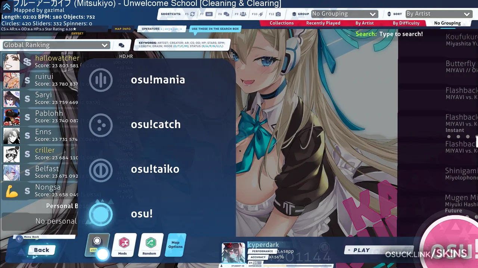The width and height of the screenshot is (478, 268).
Task: Open Pablohh's leaderboard score
Action: pos(40,117)
